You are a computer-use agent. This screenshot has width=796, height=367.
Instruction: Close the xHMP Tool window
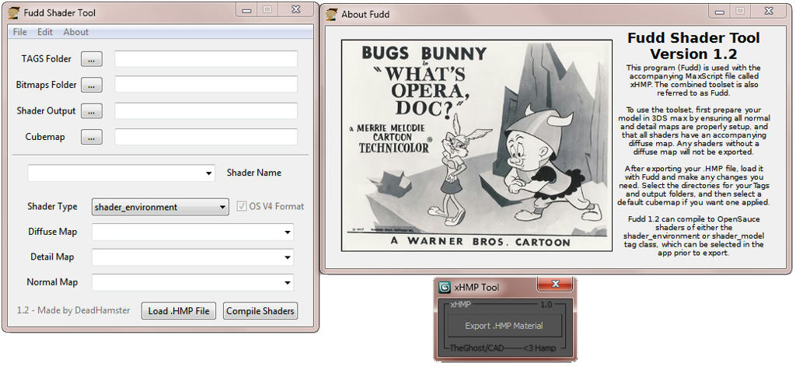[x=554, y=285]
